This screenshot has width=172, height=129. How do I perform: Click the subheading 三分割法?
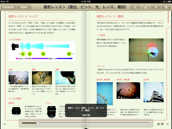pos(101,35)
